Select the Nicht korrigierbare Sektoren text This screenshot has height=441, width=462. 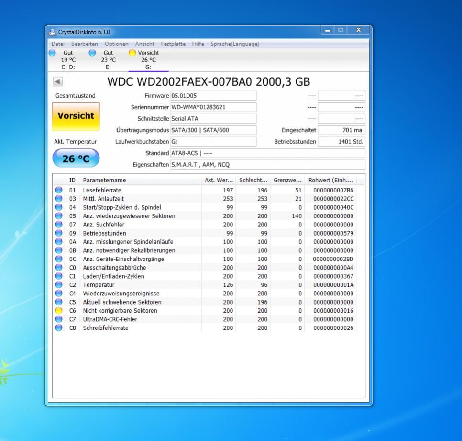click(x=120, y=311)
